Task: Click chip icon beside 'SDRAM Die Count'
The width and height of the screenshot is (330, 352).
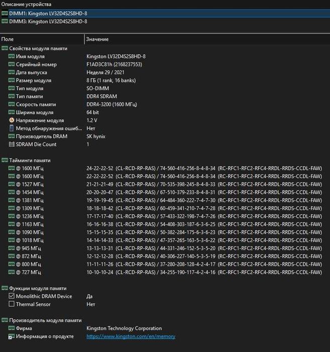Action: click(12, 144)
